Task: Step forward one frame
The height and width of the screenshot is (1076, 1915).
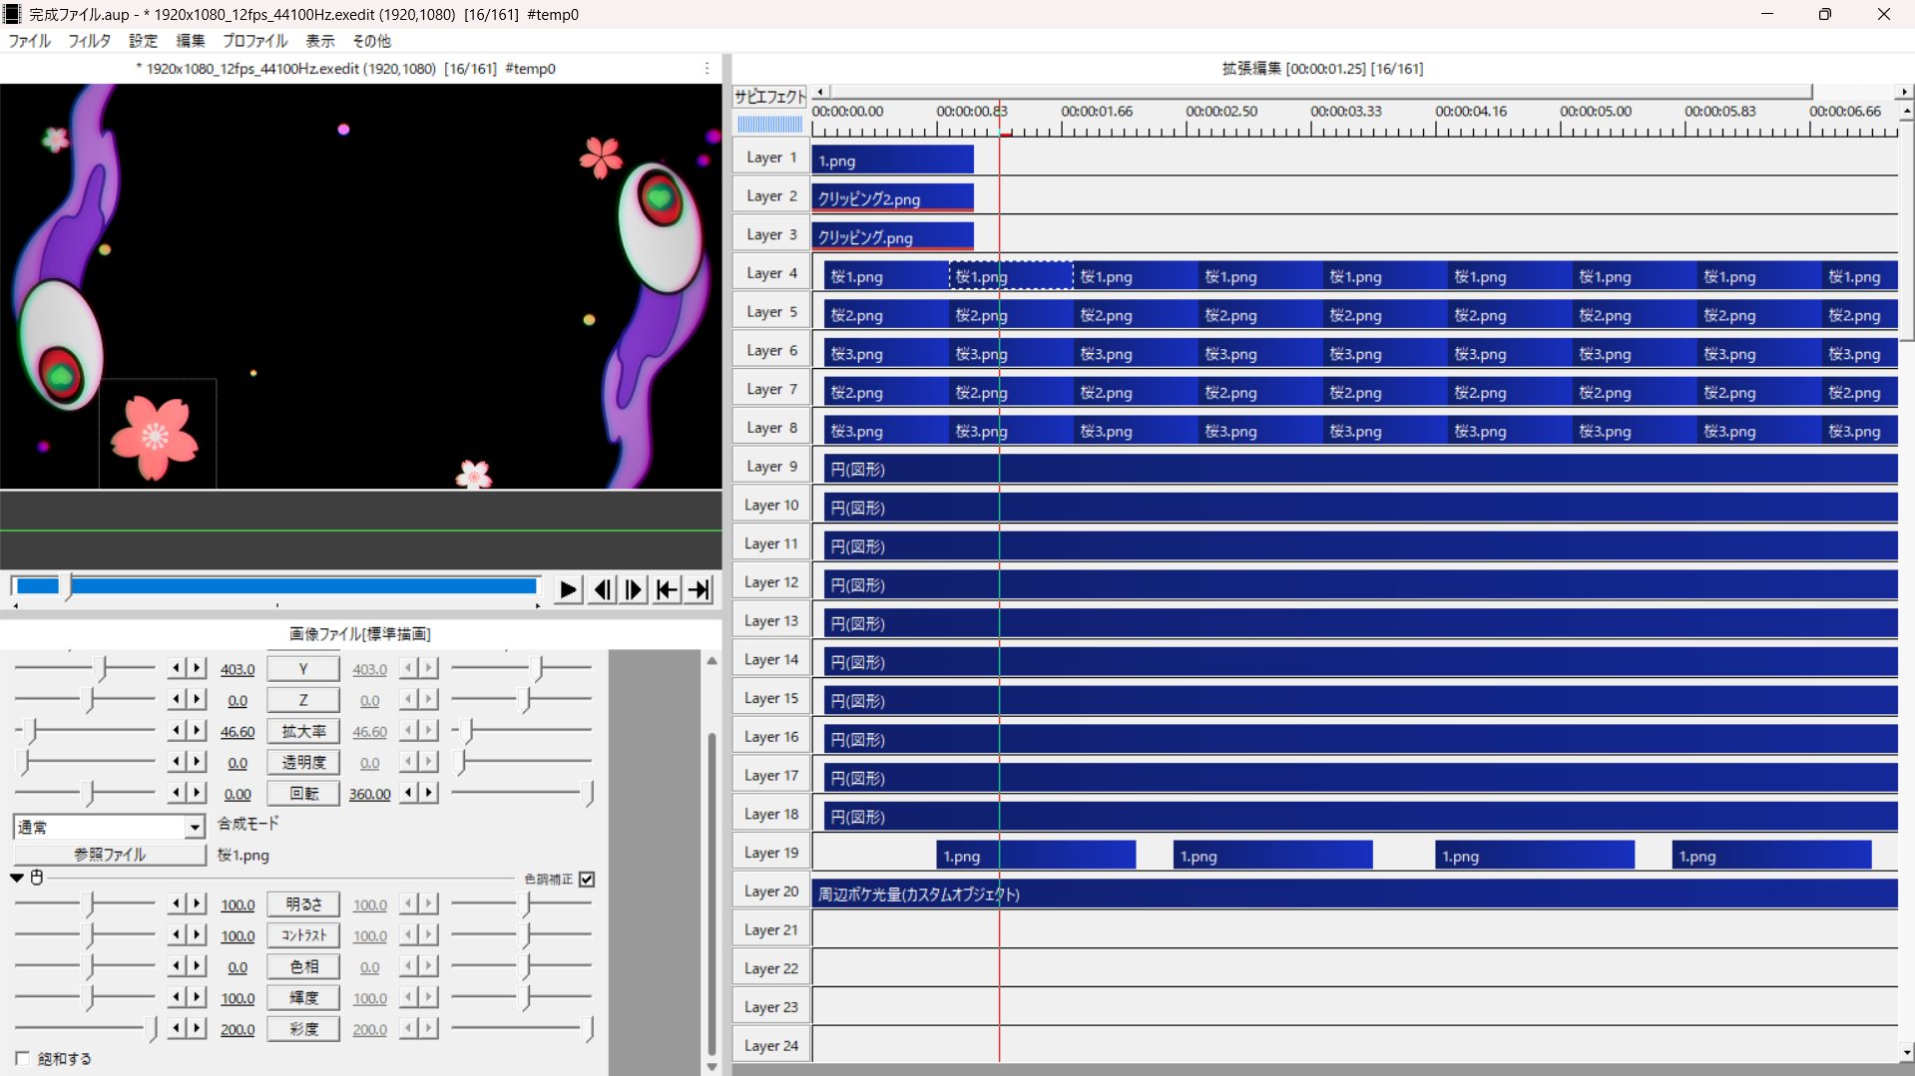Action: pyautogui.click(x=634, y=589)
